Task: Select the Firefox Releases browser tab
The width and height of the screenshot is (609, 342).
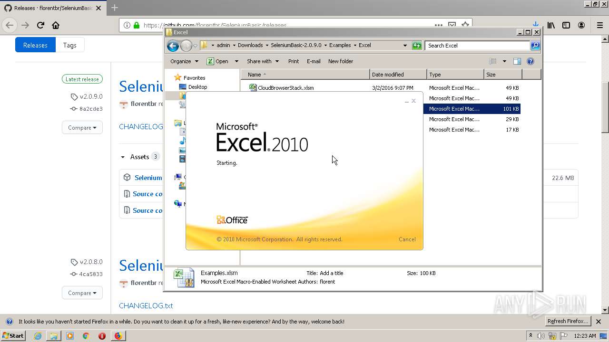Action: point(52,8)
